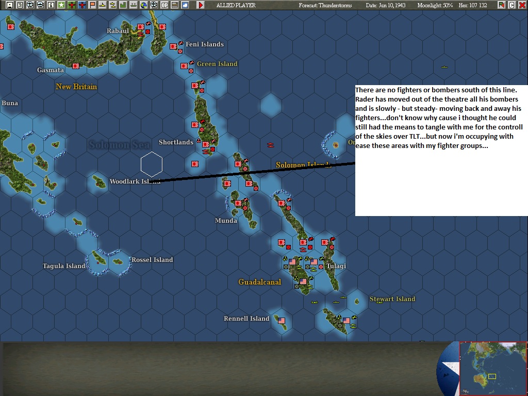
Task: Click the green-red flag icon top right
Action: click(501, 5)
